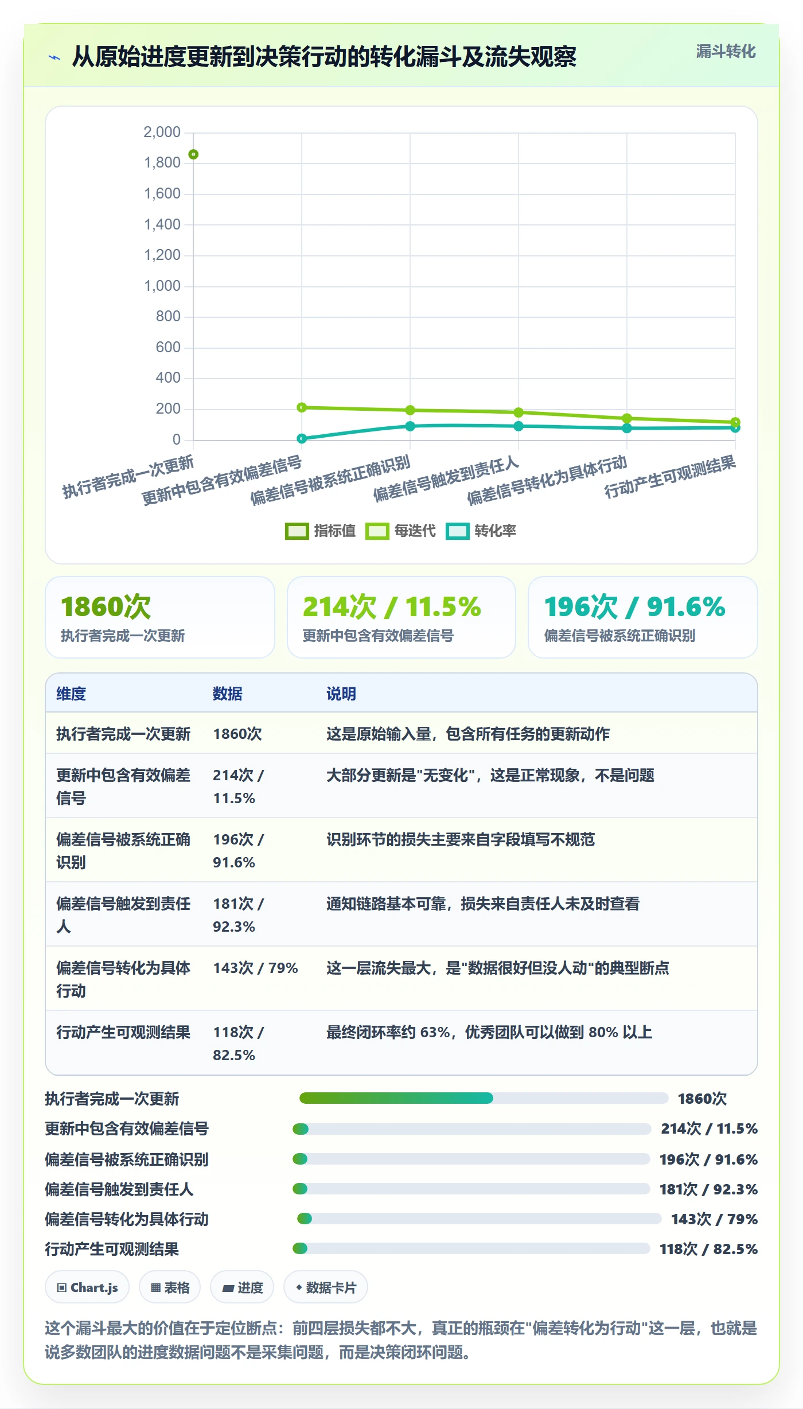803x1409 pixels.
Task: Click the teal point near zero on the chart
Action: (302, 438)
